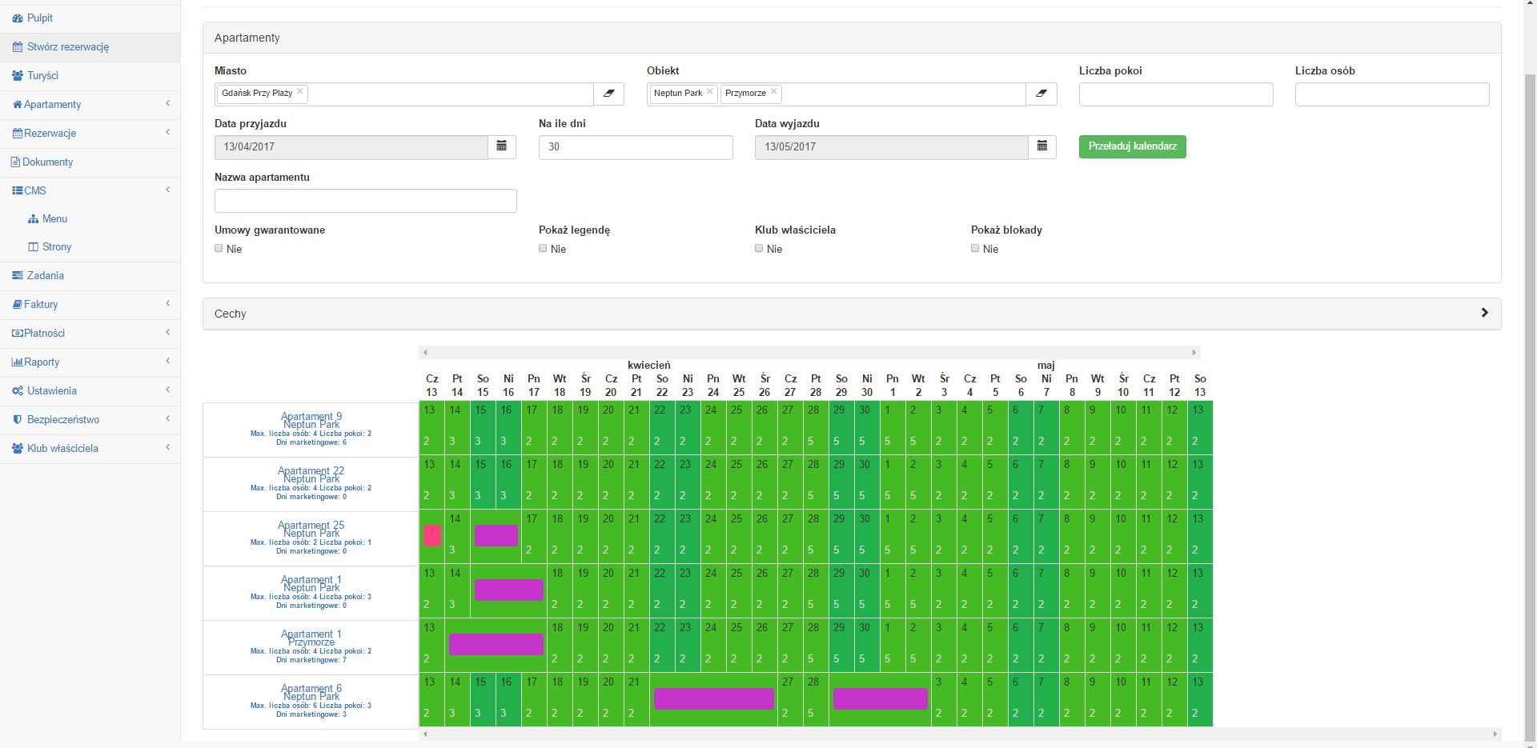Remove the Gdańsk Przy Plaży tag

tap(300, 92)
